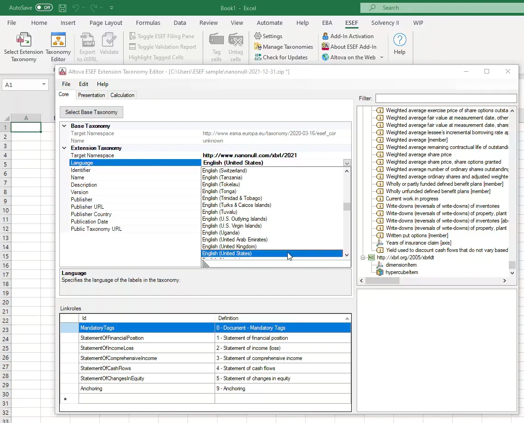Click Years of insurance claim [axis] icon
Screen dimensions: 524x423
pos(380,243)
